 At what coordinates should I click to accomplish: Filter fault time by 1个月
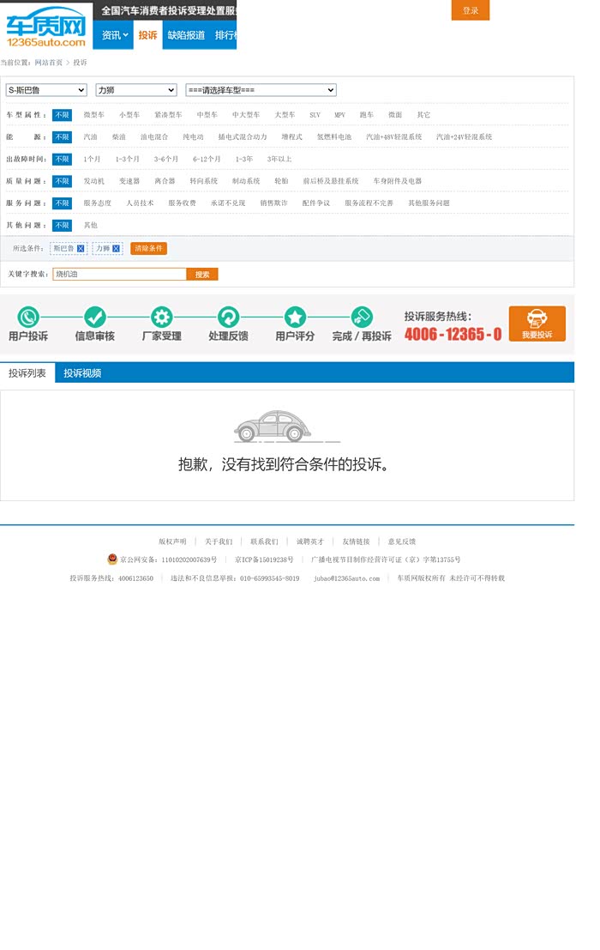(x=92, y=159)
